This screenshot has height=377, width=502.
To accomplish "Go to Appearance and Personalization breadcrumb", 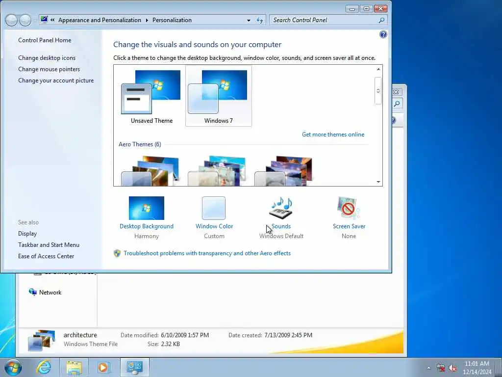I will click(x=100, y=20).
